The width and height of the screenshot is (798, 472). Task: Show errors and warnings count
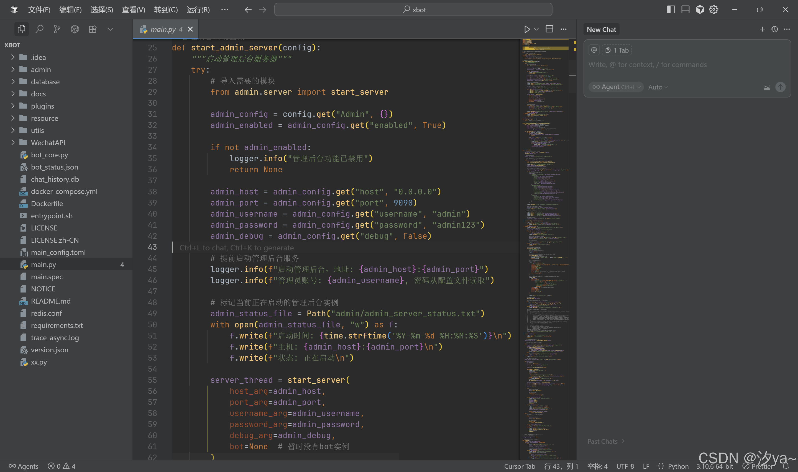62,466
